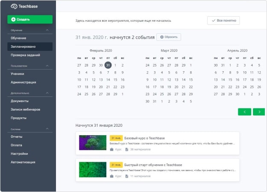Open Проверка заданий in the sidebar
Image resolution: width=267 pixels, height=192 pixels.
30,55
